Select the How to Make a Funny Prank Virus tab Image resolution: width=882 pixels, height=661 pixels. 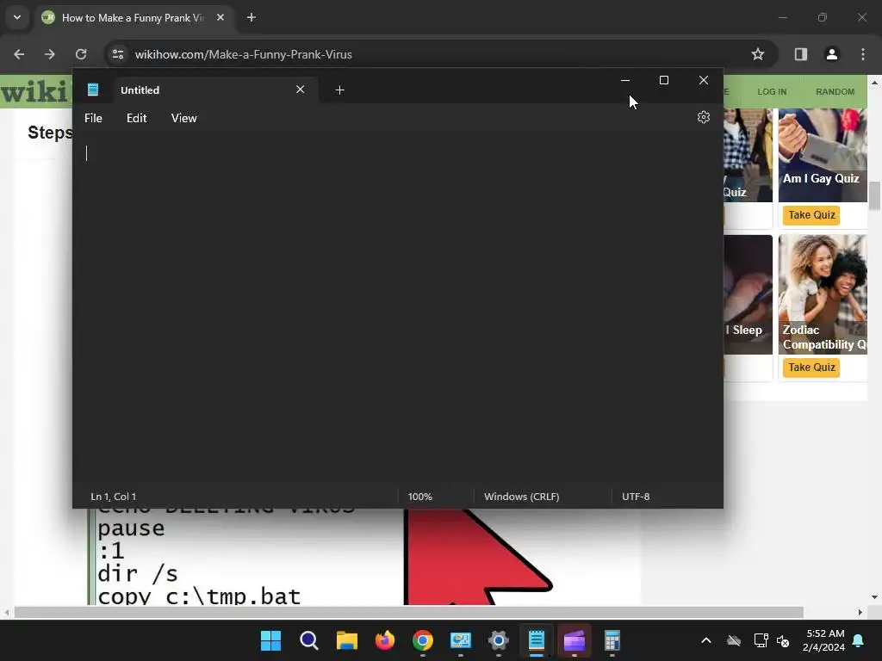(x=134, y=18)
